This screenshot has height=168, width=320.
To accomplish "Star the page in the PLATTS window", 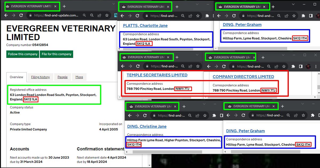I will tap(198, 16).
